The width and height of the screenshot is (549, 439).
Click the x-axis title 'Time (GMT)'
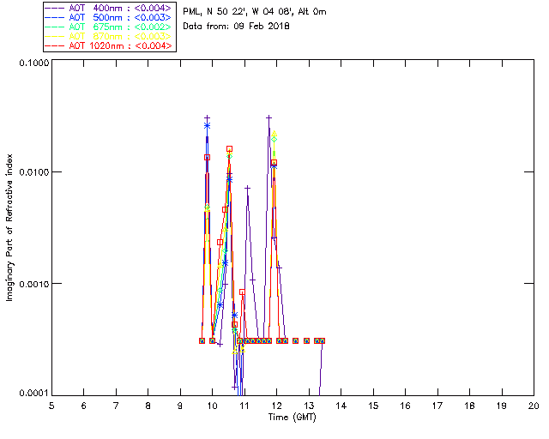tap(292, 418)
